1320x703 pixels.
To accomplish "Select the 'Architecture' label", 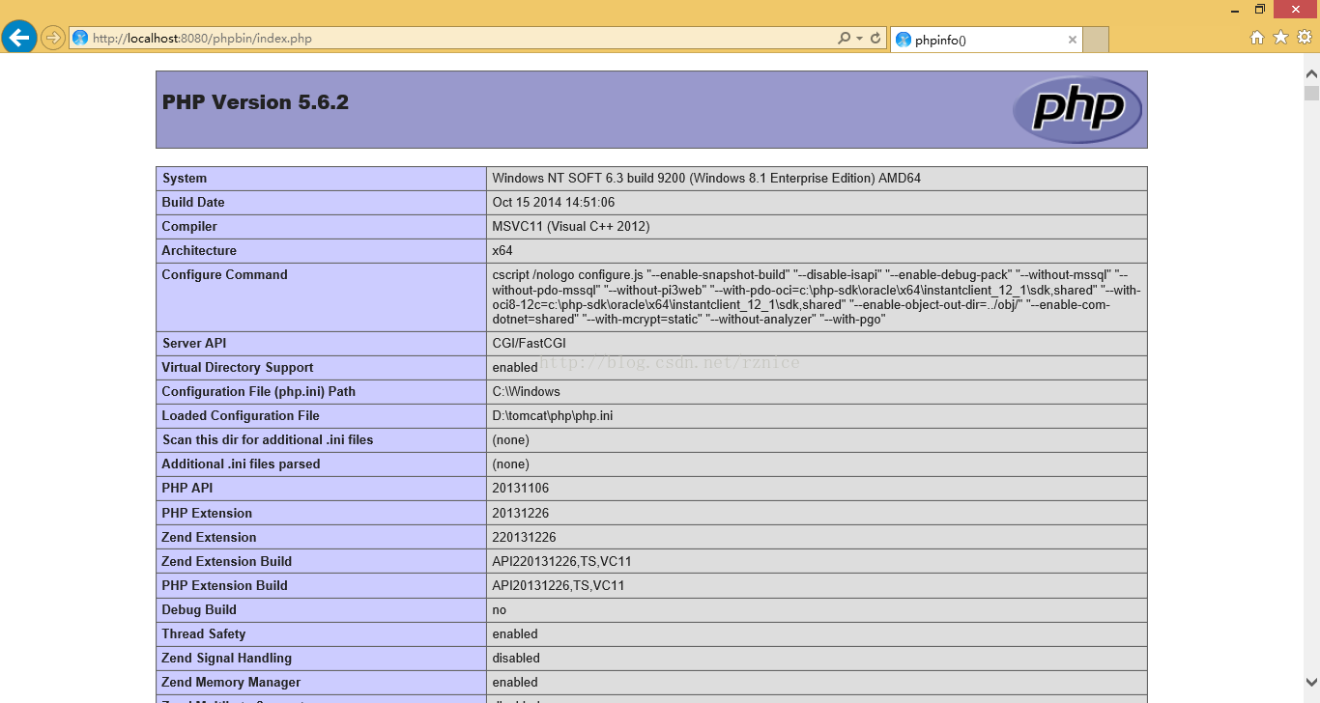I will [199, 251].
